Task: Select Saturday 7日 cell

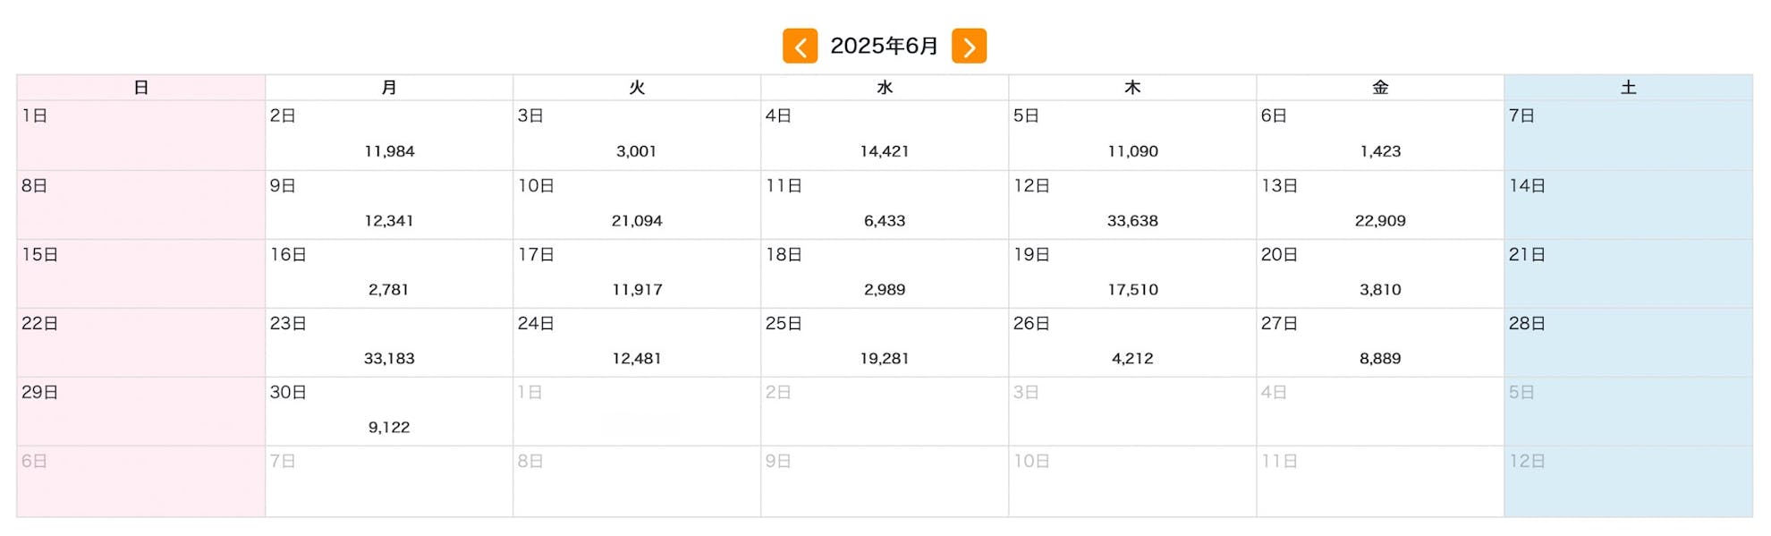Action: pyautogui.click(x=1628, y=136)
